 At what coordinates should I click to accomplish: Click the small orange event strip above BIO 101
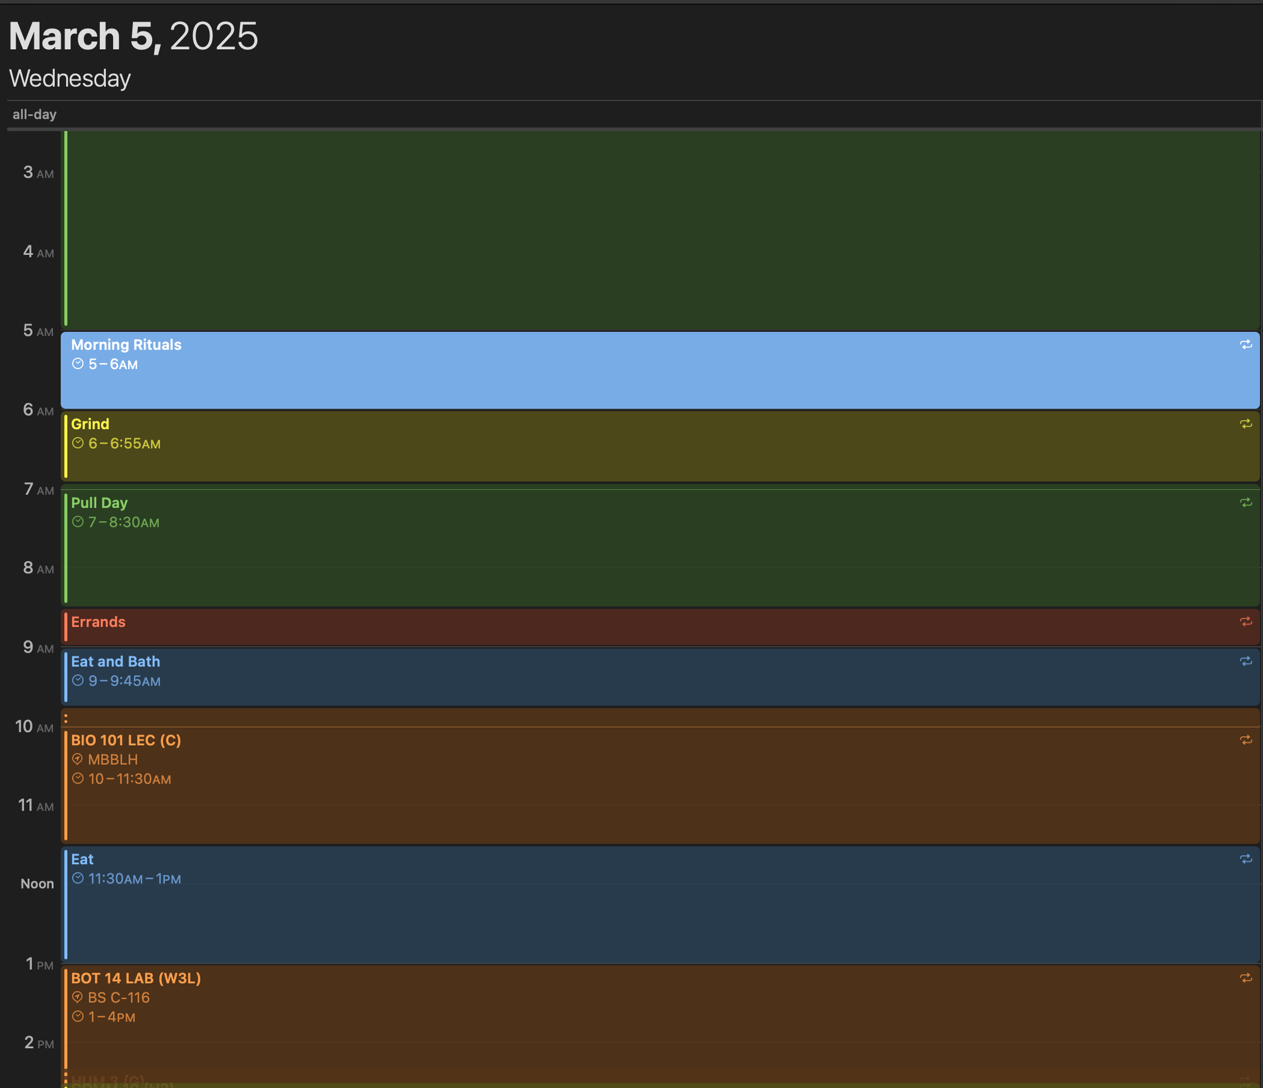coord(661,718)
